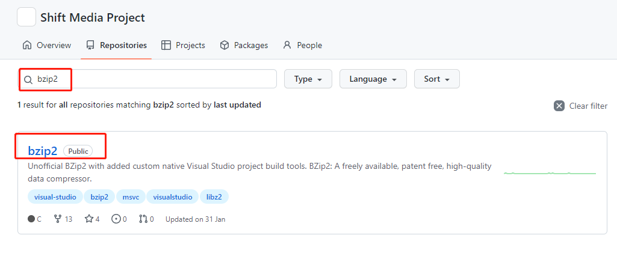
Task: Select the libz2 topic tag
Action: point(214,197)
